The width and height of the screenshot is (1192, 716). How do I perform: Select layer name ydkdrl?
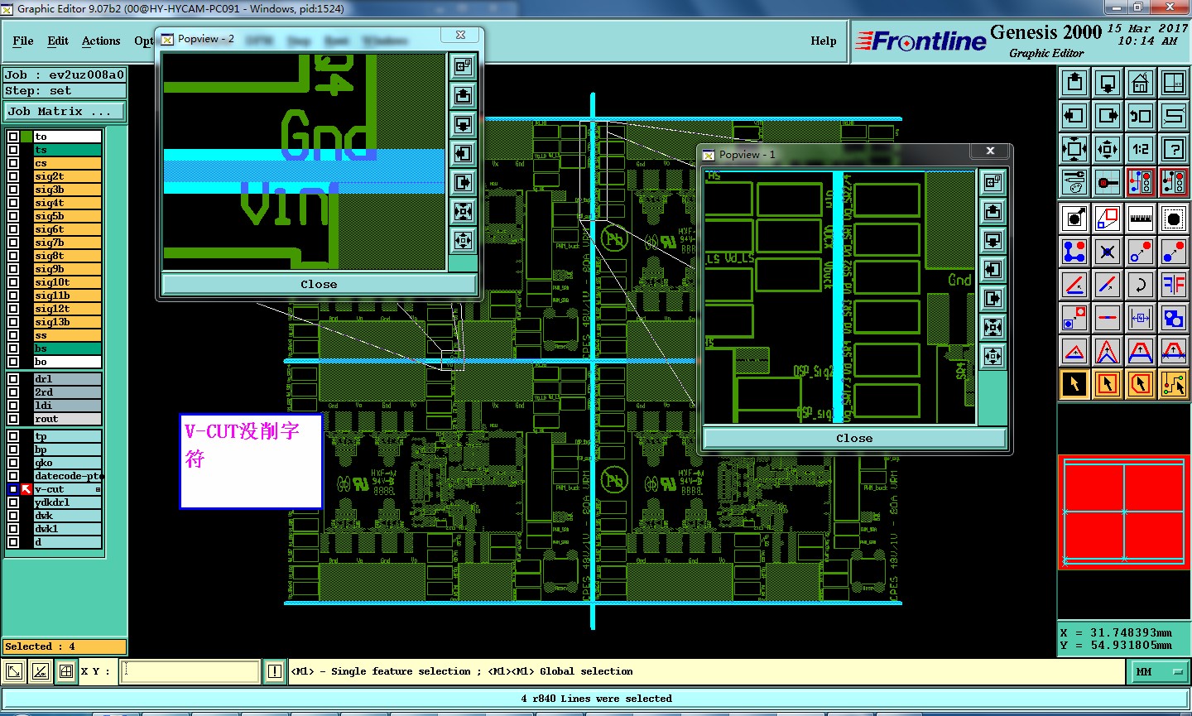tap(67, 502)
